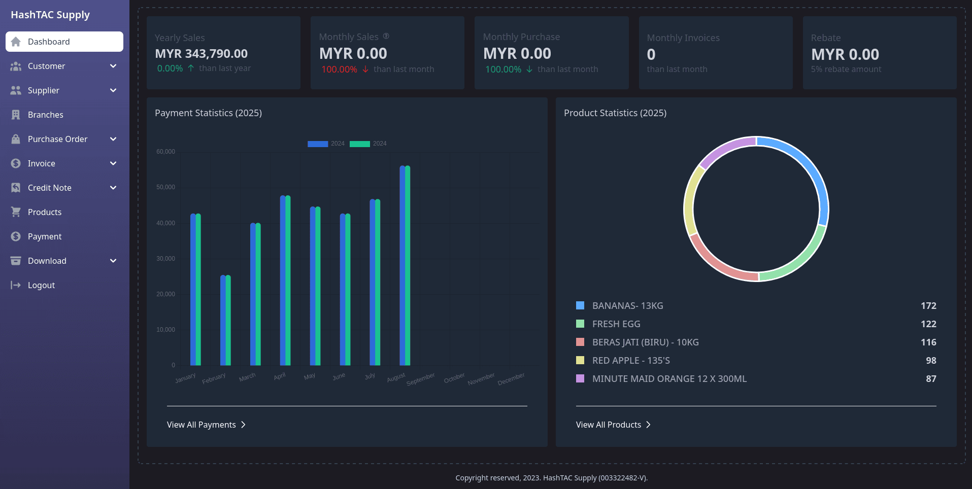Click the purple donut chart segment

(725, 150)
